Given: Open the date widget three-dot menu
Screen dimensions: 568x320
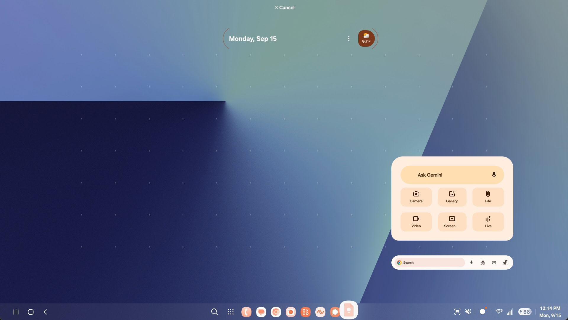Looking at the screenshot, I should coord(349,39).
